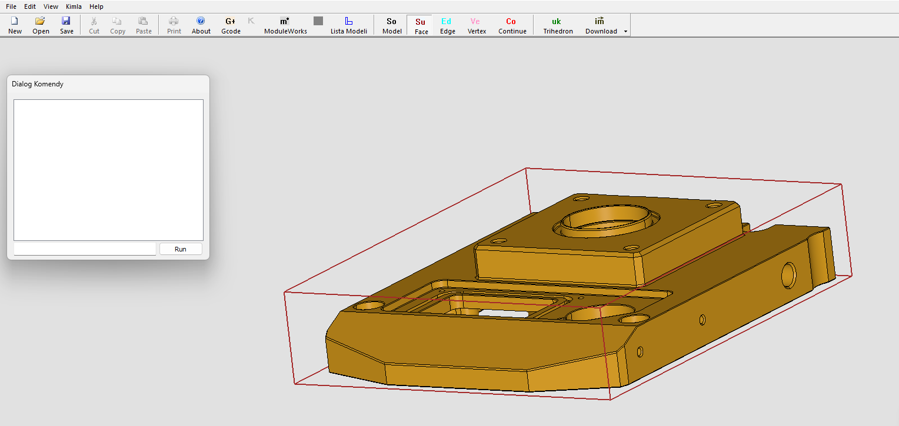Open the File menu

point(11,6)
